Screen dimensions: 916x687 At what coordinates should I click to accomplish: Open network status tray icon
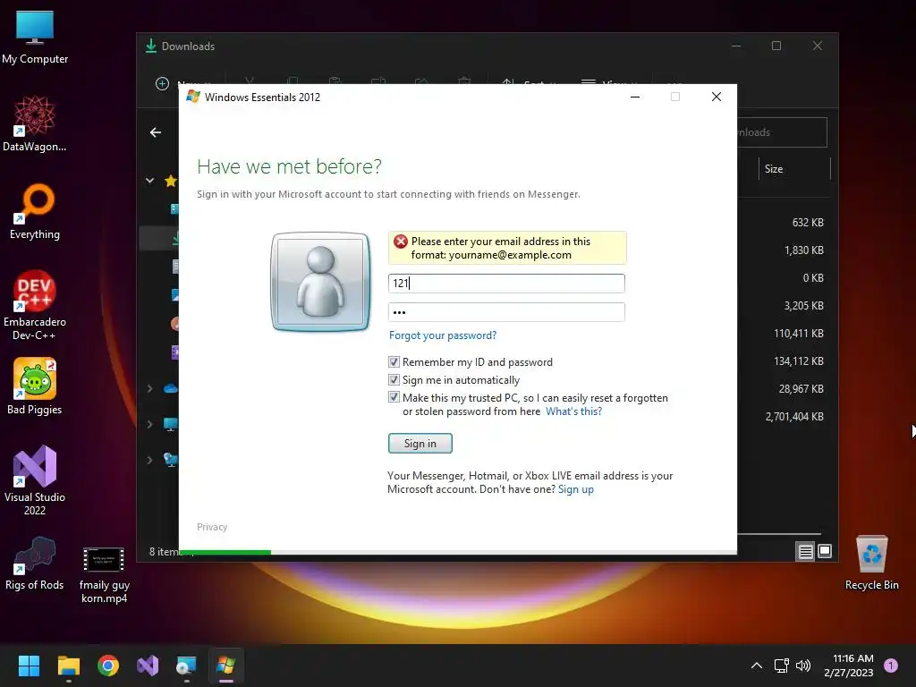781,666
